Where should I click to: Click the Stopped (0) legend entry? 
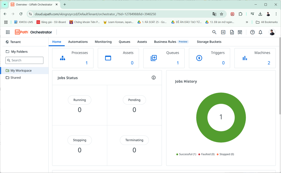pos(225,154)
